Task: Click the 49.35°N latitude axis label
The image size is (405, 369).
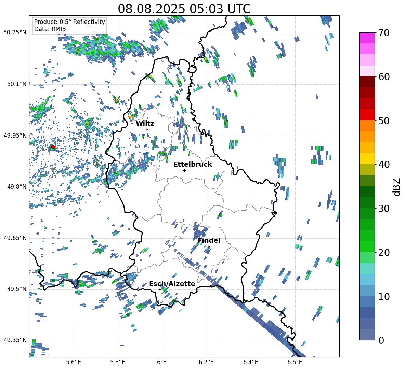Action: (15, 340)
